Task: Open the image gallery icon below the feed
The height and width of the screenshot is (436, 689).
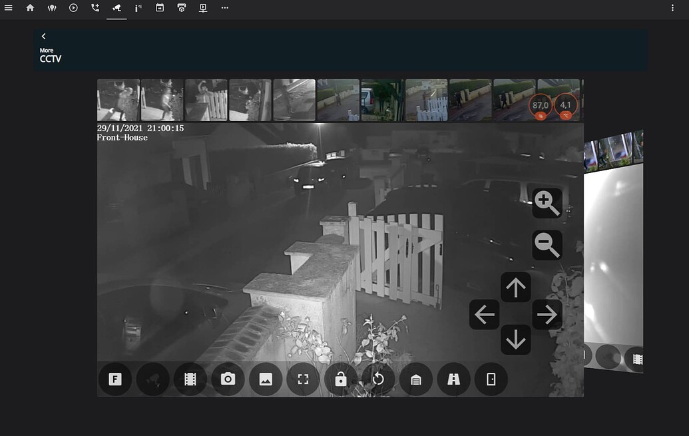Action: click(265, 379)
